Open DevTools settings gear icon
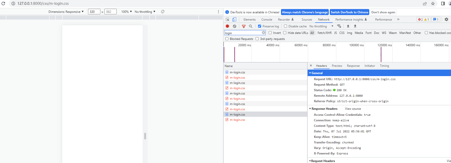The width and height of the screenshot is (451, 163). pos(446,19)
